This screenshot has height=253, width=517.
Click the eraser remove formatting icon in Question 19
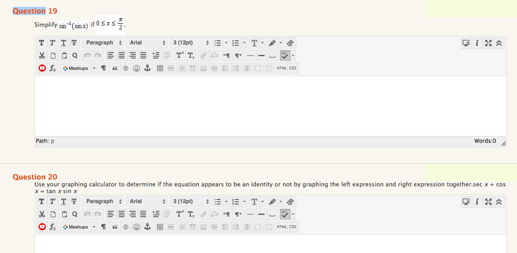coord(290,43)
